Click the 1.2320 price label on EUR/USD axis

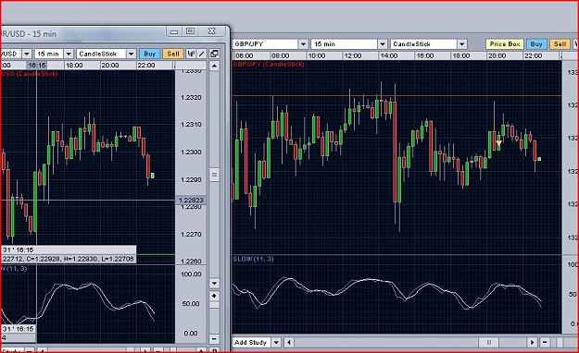pos(191,98)
